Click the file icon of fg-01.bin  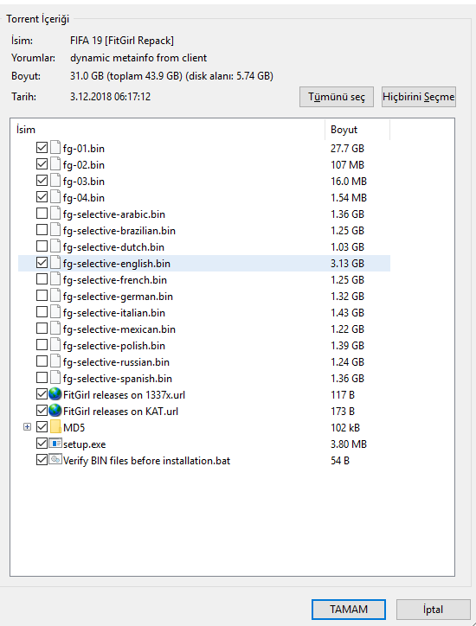click(55, 148)
